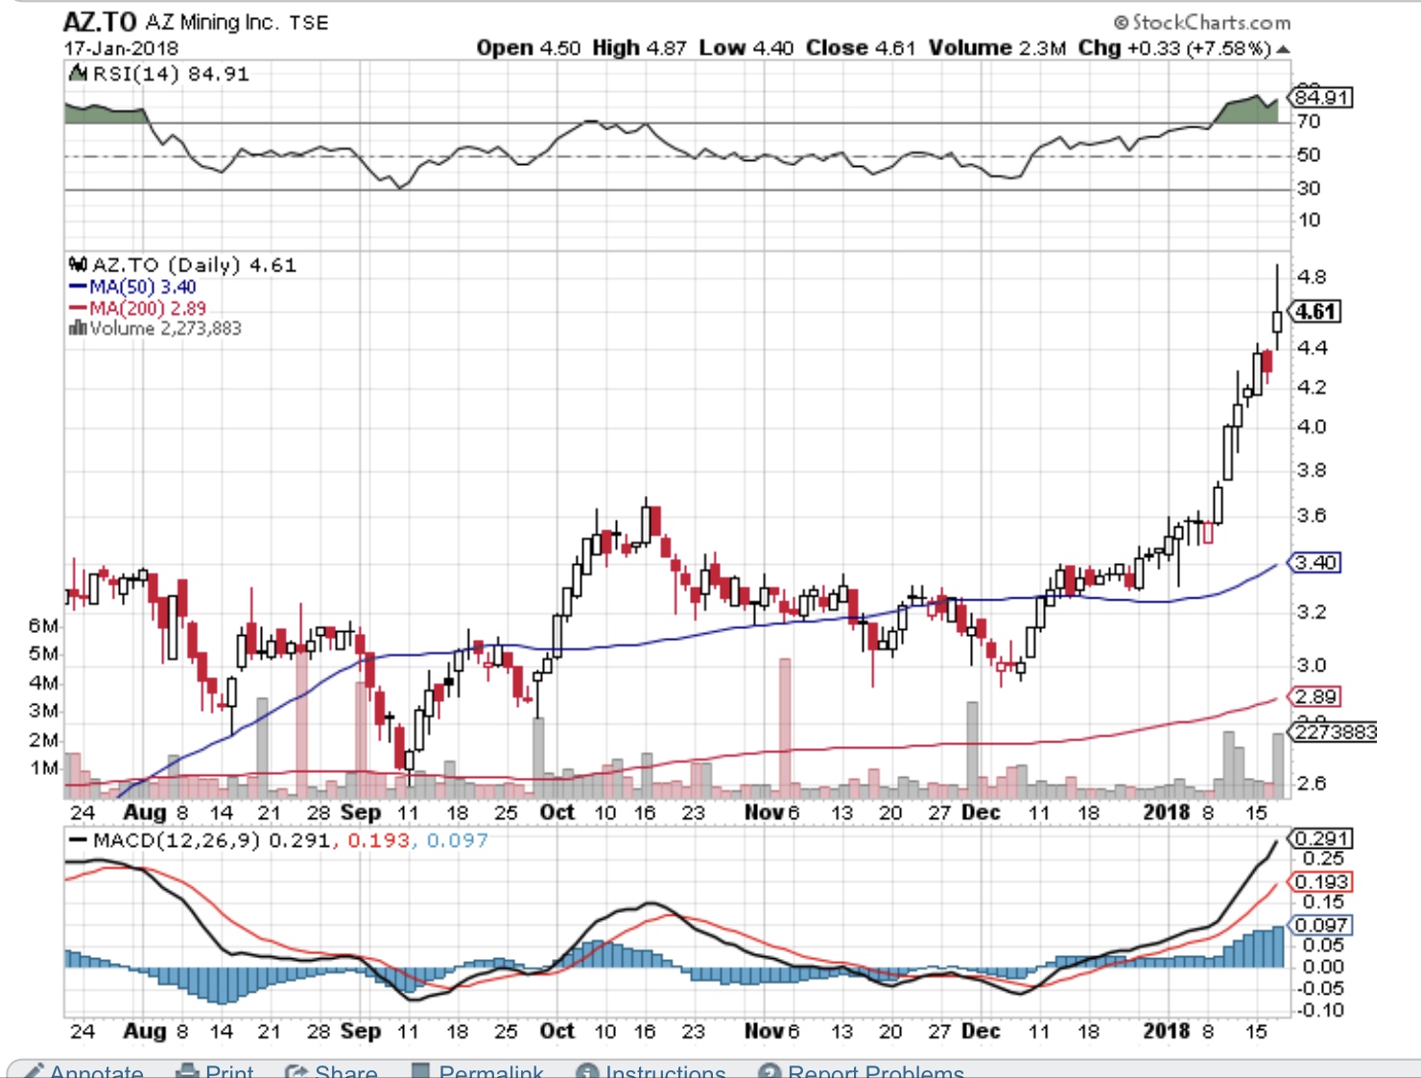Click the 4.61 last price tag on the axis

1314,312
